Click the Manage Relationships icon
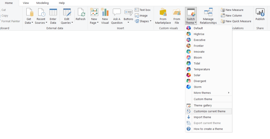This screenshot has width=270, height=139. [x=208, y=12]
